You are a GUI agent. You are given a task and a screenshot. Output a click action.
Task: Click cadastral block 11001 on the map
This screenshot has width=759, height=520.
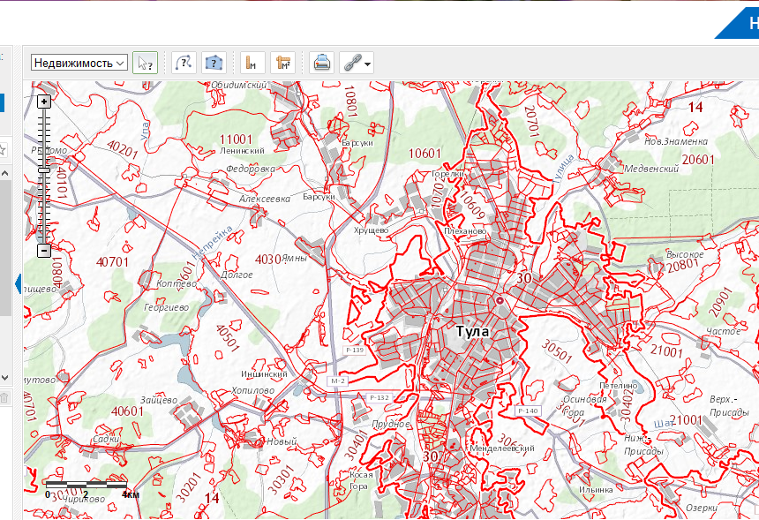pos(237,139)
